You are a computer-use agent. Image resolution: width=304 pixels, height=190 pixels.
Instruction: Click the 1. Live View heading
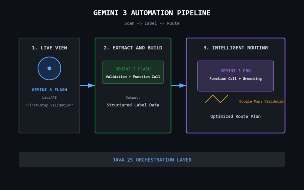pos(49,48)
